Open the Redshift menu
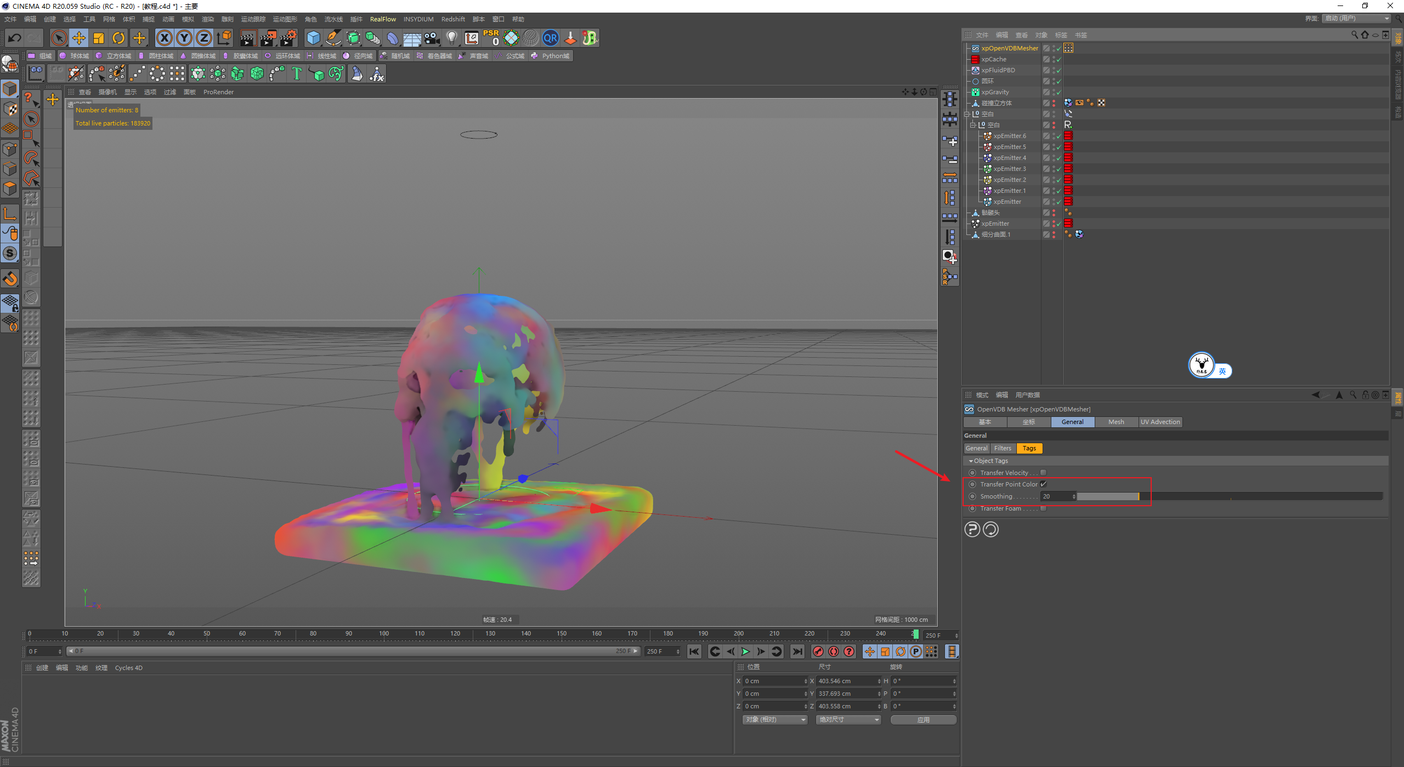This screenshot has width=1404, height=767. pos(453,19)
